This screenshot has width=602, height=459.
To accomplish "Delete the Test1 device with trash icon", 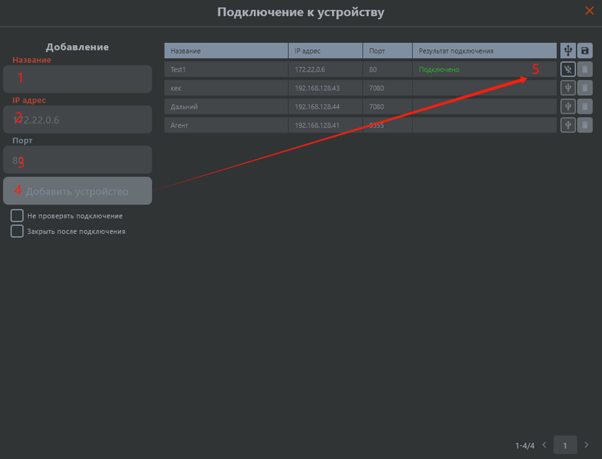I will click(585, 69).
